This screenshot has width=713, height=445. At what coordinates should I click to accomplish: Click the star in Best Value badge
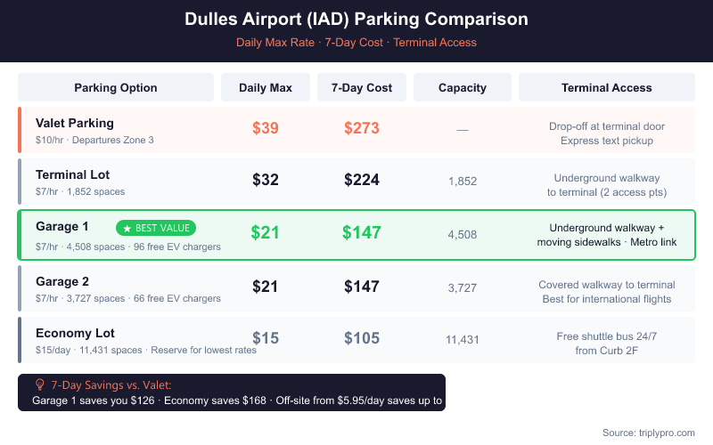coord(127,229)
